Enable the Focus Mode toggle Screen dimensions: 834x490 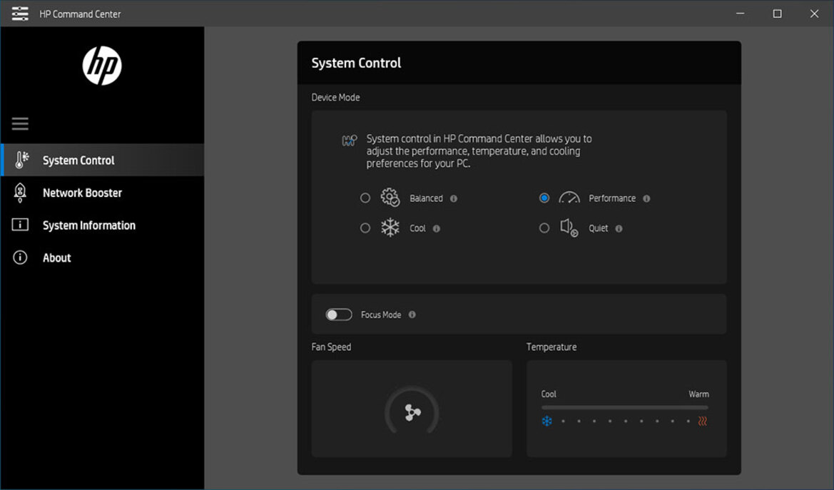pyautogui.click(x=339, y=315)
